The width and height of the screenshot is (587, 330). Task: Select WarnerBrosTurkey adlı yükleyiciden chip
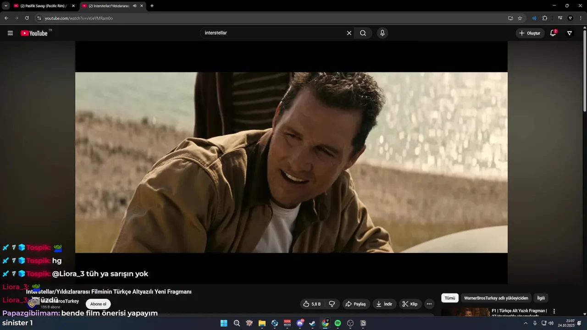coord(496,298)
